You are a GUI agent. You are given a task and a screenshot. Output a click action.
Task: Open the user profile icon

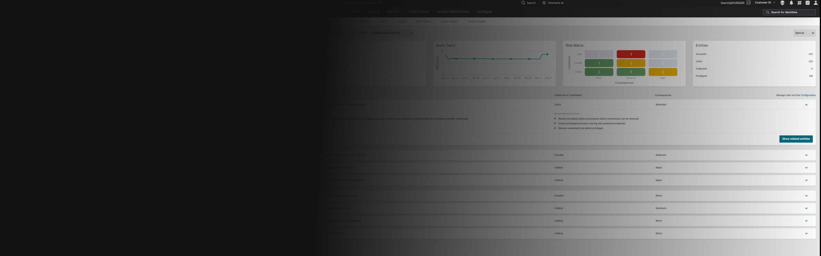(x=816, y=3)
